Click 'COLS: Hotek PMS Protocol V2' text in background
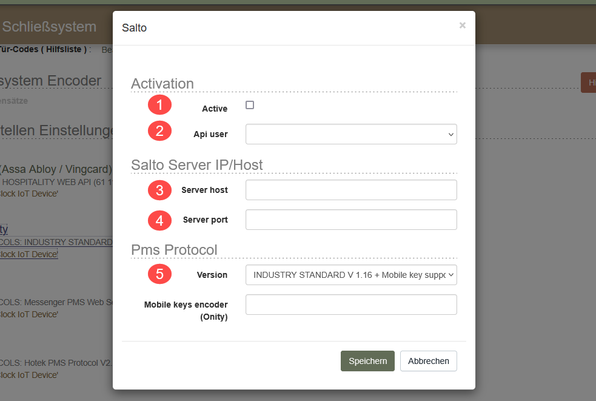Image resolution: width=596 pixels, height=401 pixels. pyautogui.click(x=56, y=363)
